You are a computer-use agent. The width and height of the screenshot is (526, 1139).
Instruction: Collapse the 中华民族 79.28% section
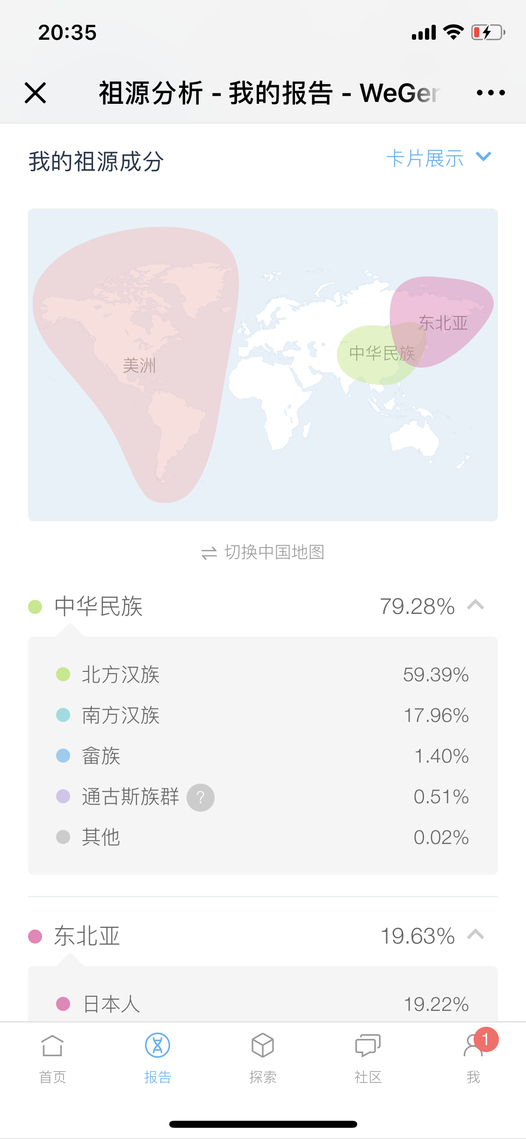point(476,606)
